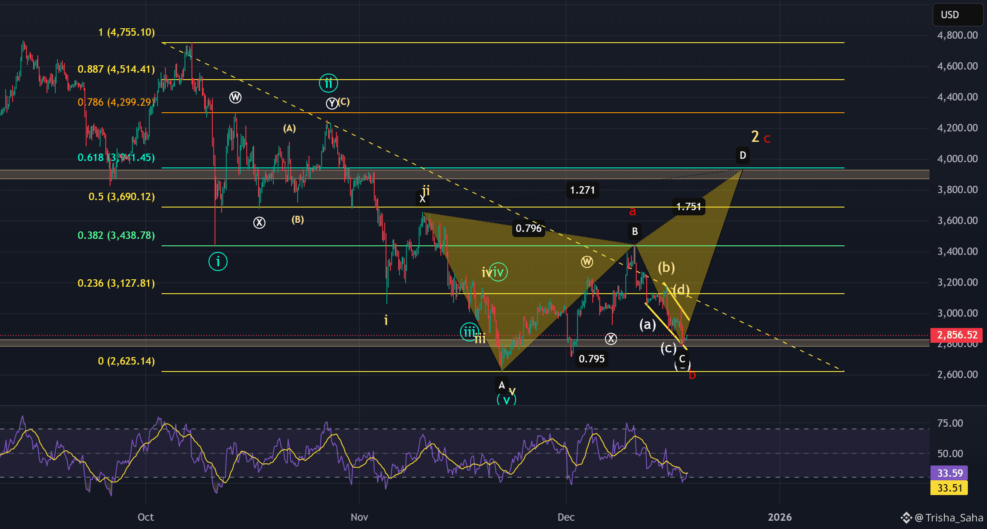Click the 4,000.00 mark on price scale
The image size is (987, 529).
[957, 159]
